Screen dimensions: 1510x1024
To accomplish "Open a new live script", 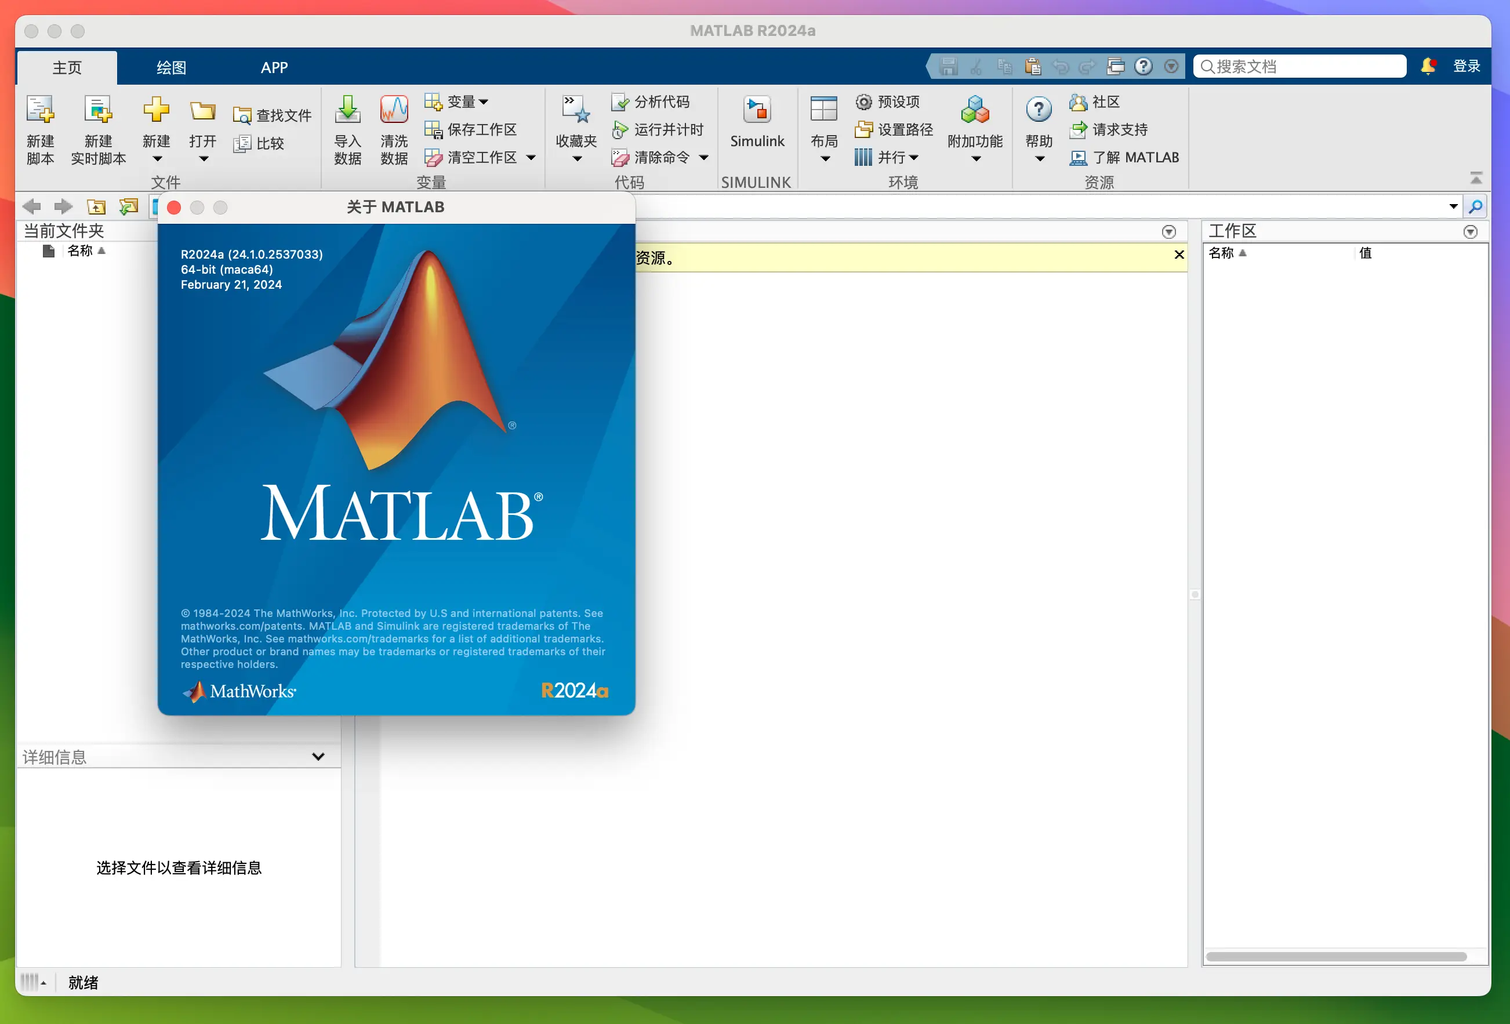I will [97, 129].
